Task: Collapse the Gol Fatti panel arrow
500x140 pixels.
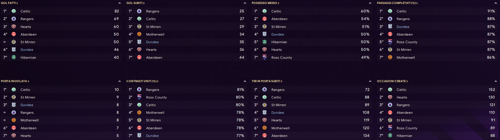Action: tap(119, 3)
